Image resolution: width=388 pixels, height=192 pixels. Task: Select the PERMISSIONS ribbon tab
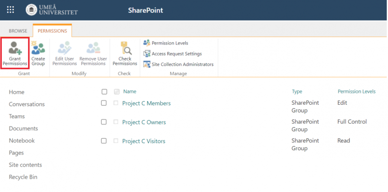[52, 31]
